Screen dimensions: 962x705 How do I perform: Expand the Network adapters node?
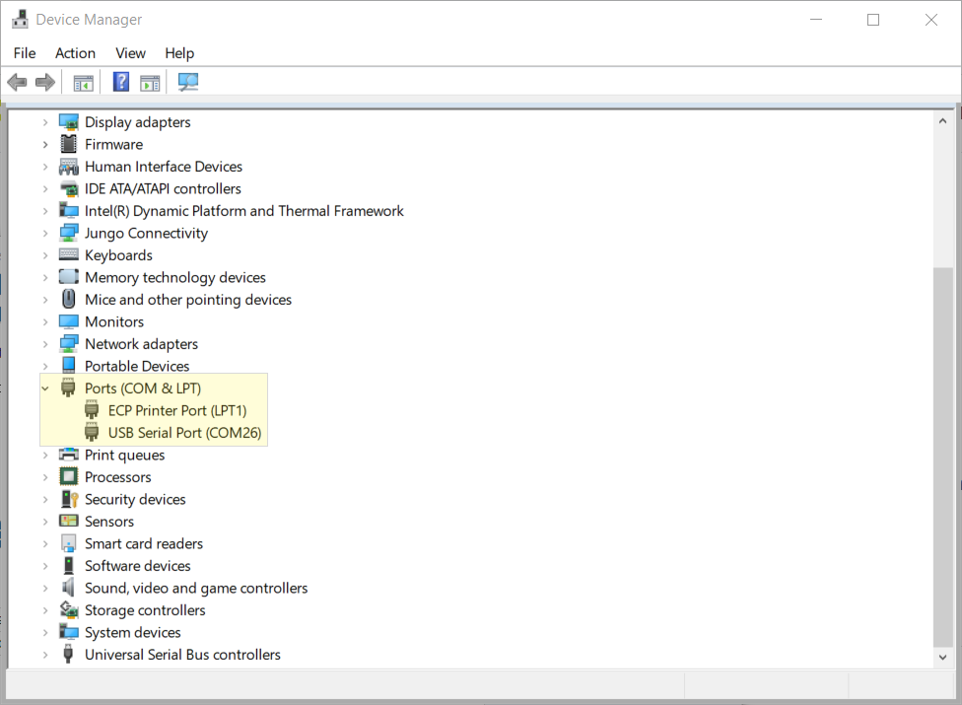pyautogui.click(x=45, y=344)
